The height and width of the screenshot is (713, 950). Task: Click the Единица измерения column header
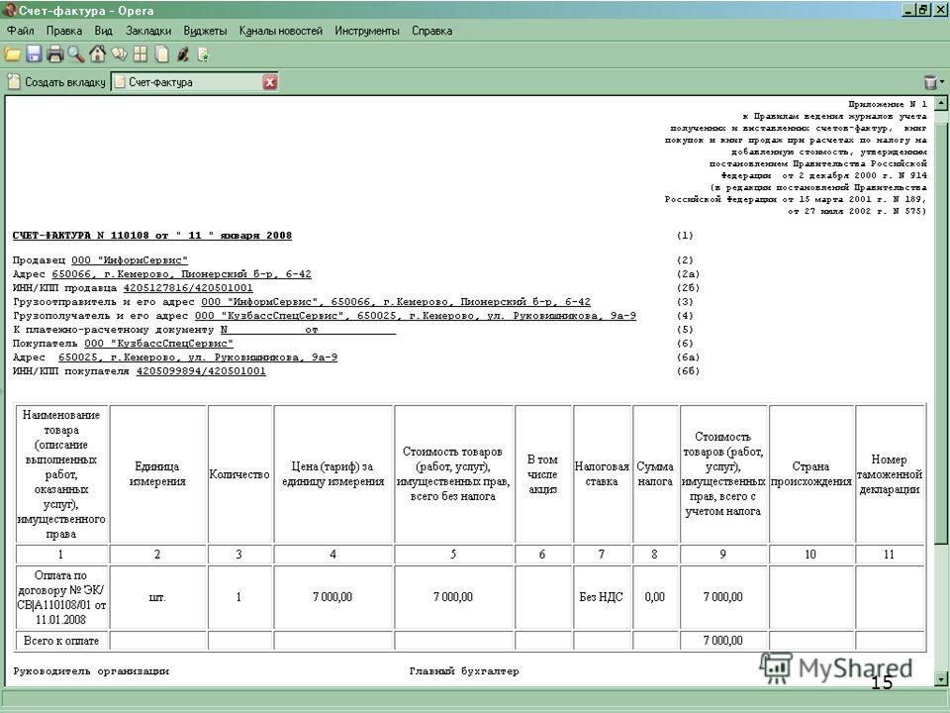[157, 474]
